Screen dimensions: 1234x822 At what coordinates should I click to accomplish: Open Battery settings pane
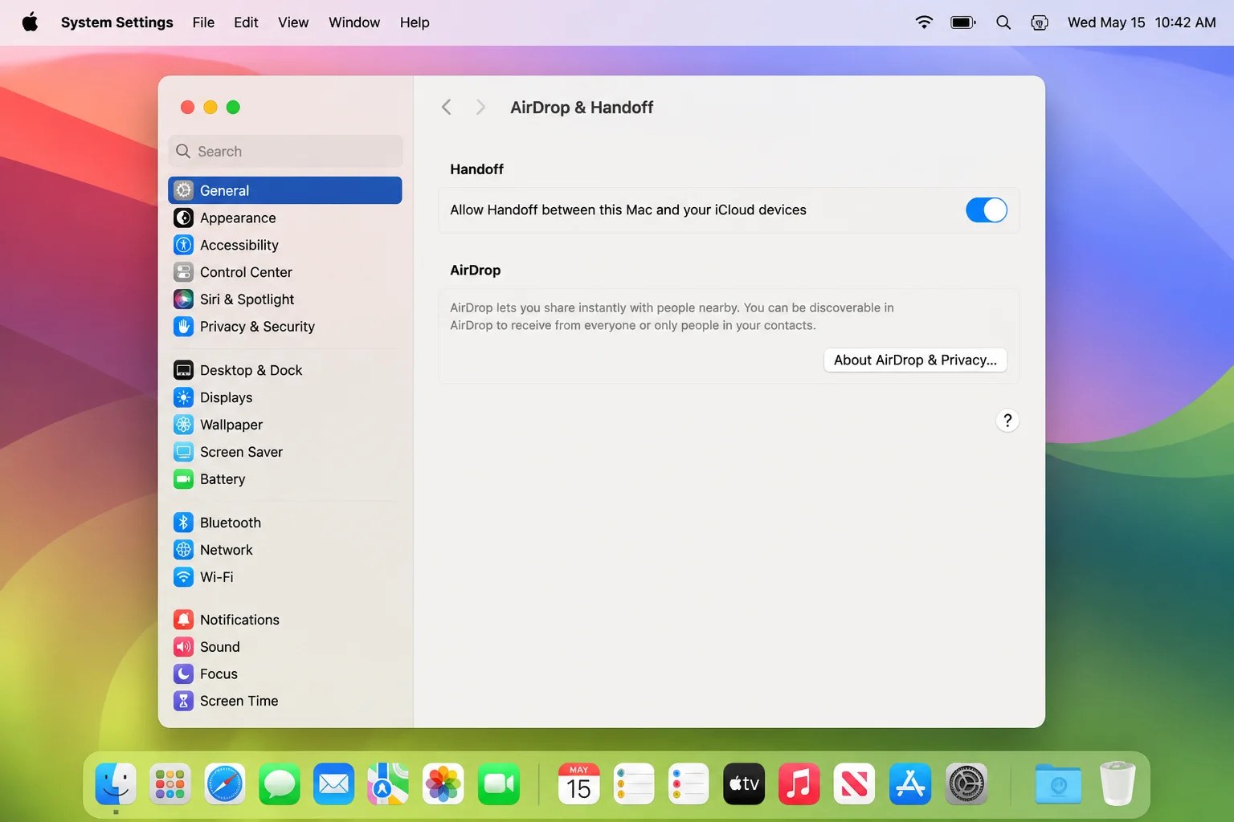pos(284,479)
